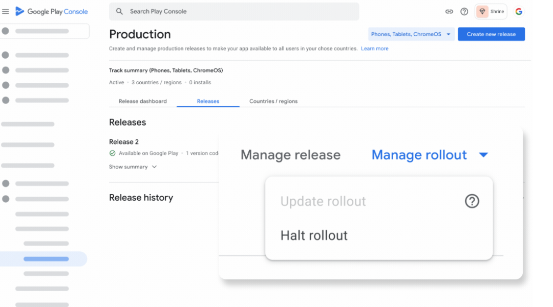This screenshot has height=307, width=553.
Task: Follow the Learn more link
Action: coord(374,49)
